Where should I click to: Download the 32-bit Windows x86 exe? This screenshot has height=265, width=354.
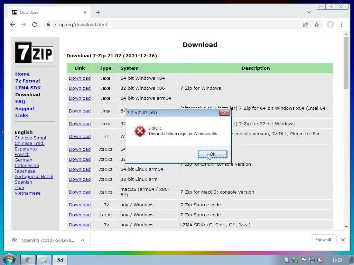tap(80, 88)
